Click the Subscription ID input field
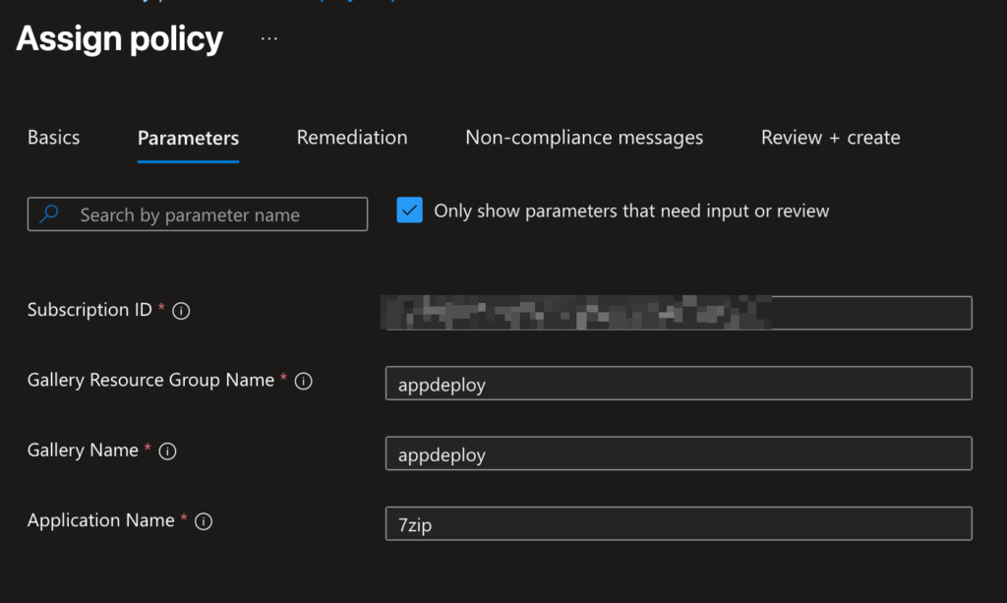Viewport: 1007px width, 603px height. tap(679, 313)
